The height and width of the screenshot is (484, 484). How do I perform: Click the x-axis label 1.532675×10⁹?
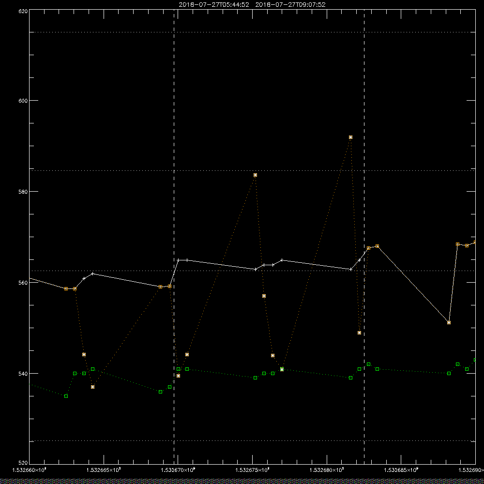253,470
